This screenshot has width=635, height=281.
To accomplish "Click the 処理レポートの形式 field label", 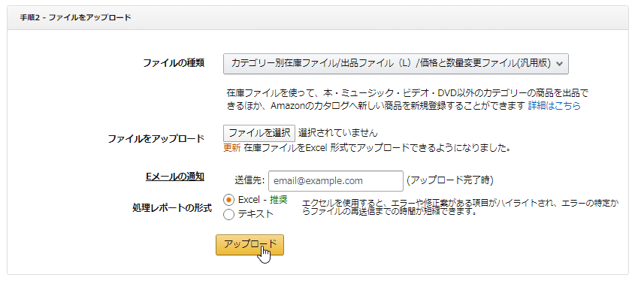I will (172, 209).
